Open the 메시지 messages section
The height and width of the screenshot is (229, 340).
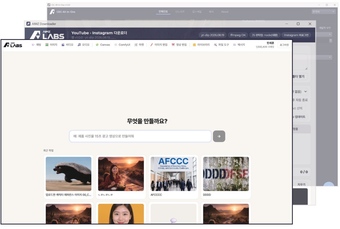pos(239,45)
